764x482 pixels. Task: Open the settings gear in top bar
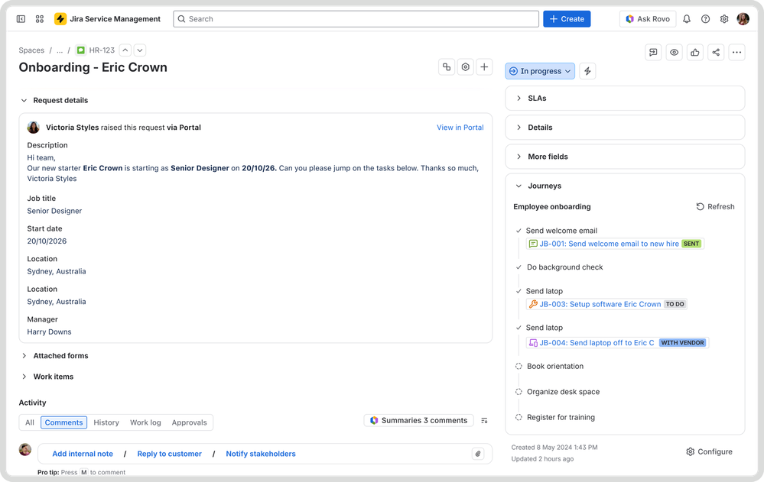724,19
